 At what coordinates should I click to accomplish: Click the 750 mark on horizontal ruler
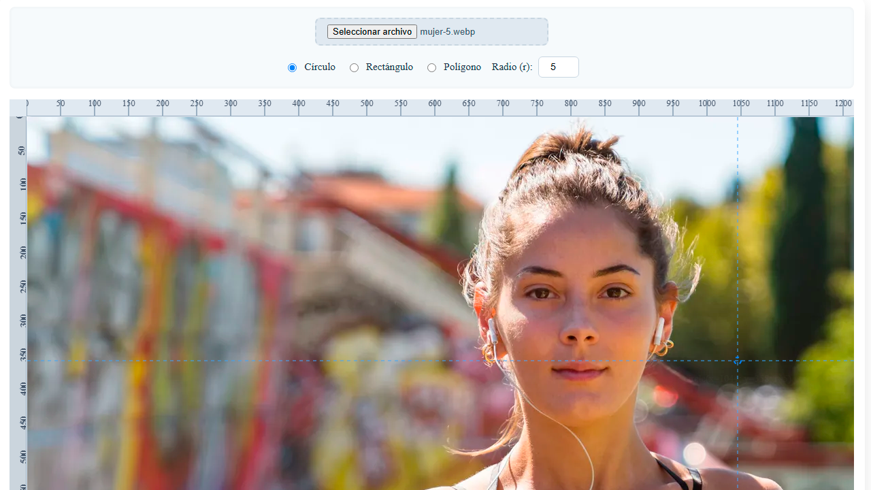tap(537, 104)
